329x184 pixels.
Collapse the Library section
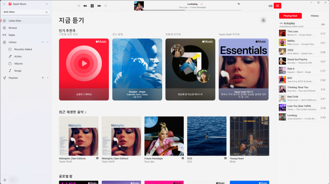click(48, 42)
